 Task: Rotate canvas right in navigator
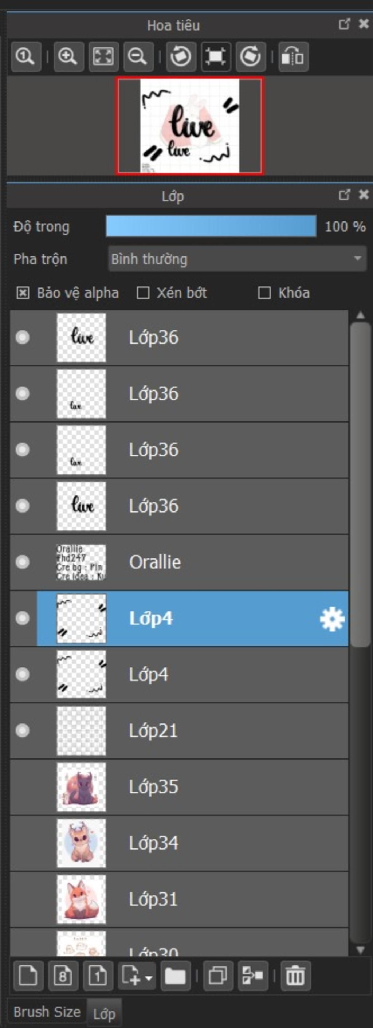pos(251,56)
